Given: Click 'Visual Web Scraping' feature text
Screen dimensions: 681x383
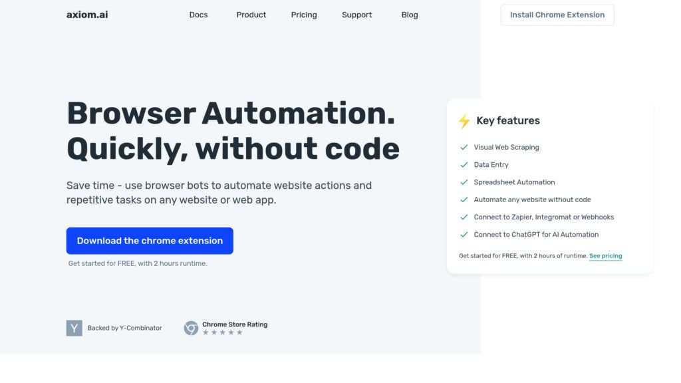Looking at the screenshot, I should pos(506,147).
